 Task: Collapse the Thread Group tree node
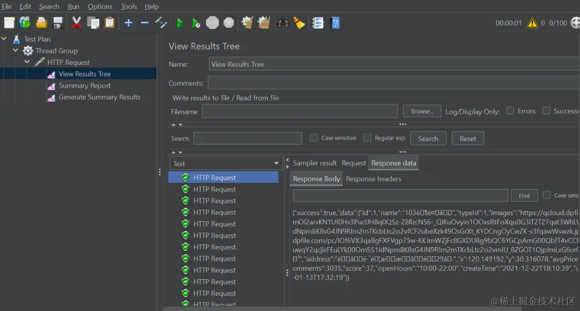tap(15, 50)
